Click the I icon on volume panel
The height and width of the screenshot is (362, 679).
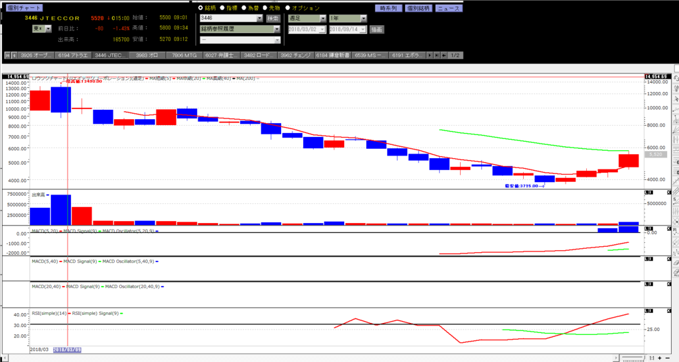coord(651,192)
